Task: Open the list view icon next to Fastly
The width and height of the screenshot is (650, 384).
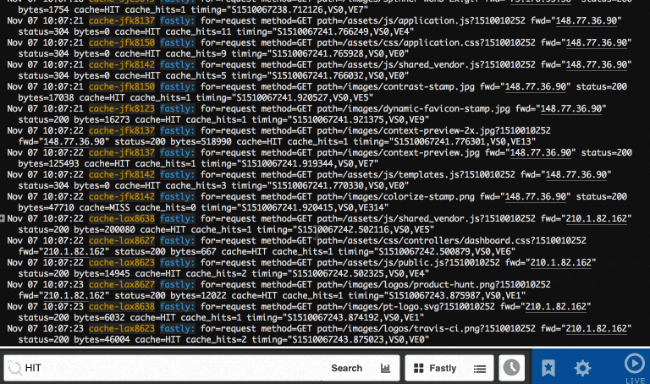Action: tap(480, 368)
